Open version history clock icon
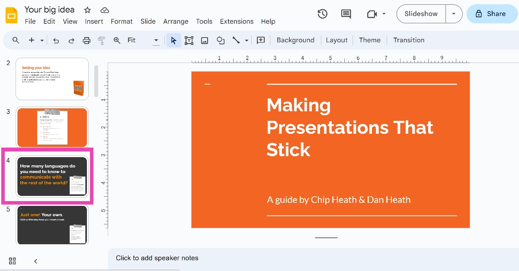Viewport: 519px width, 271px height. coord(322,14)
